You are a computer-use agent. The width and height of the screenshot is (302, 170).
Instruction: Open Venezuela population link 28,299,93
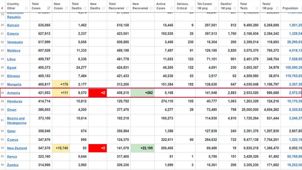(x=295, y=42)
